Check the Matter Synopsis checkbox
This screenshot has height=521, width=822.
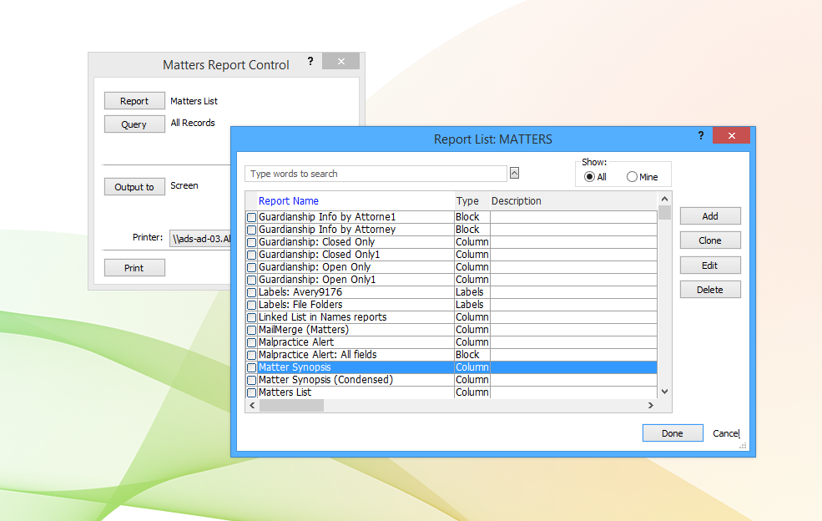[x=251, y=367]
